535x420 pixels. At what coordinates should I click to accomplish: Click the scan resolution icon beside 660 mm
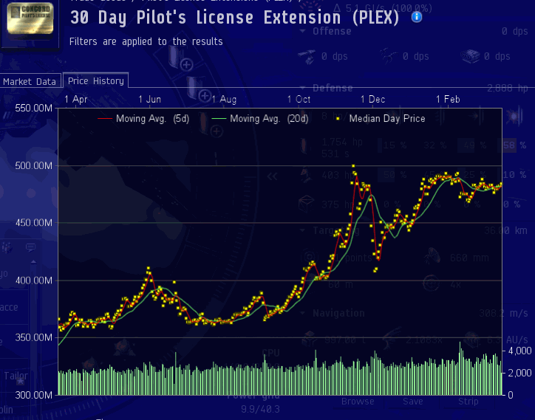[432, 256]
